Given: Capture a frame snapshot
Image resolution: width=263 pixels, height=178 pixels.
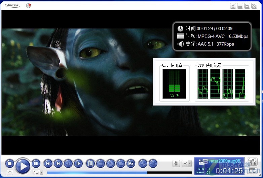Looking at the screenshot, I should [131, 164].
